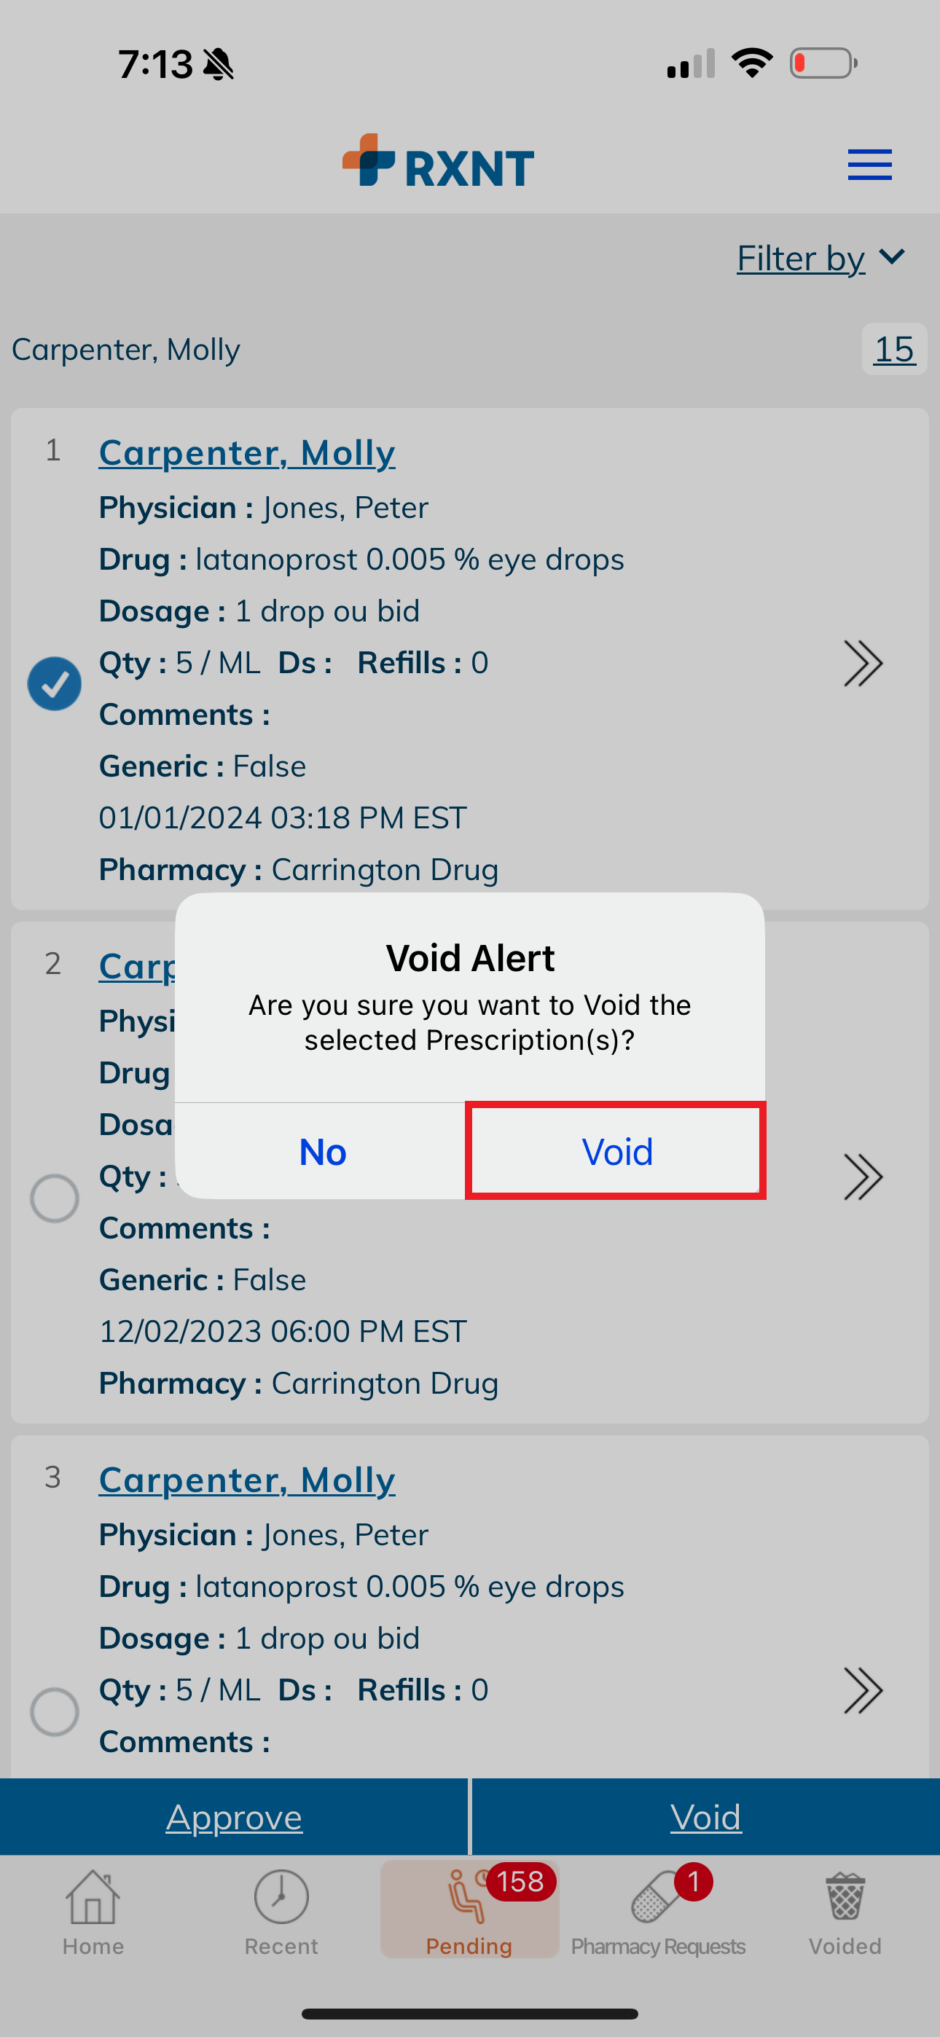The width and height of the screenshot is (940, 2037).
Task: Expand second prescription details chevron
Action: point(863,1177)
